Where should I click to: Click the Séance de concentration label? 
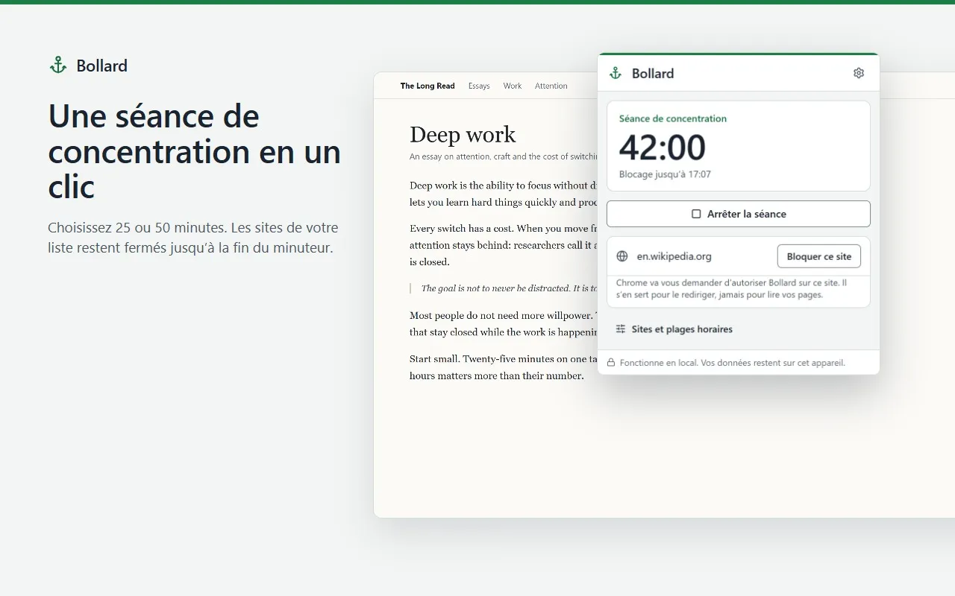pos(673,118)
